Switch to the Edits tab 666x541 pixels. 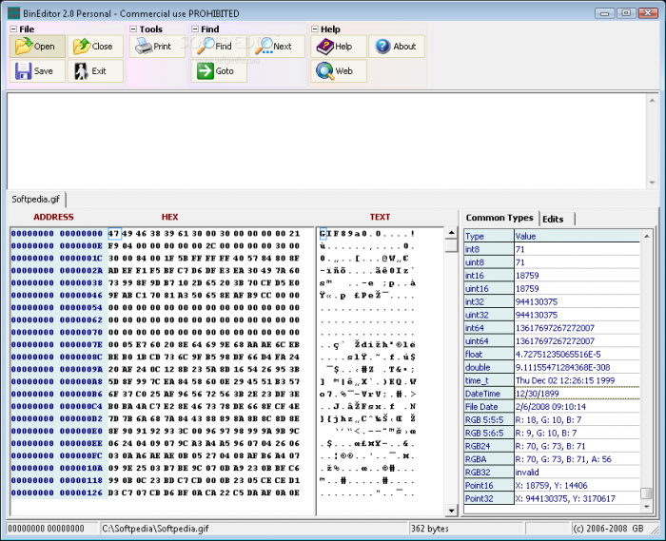click(553, 219)
